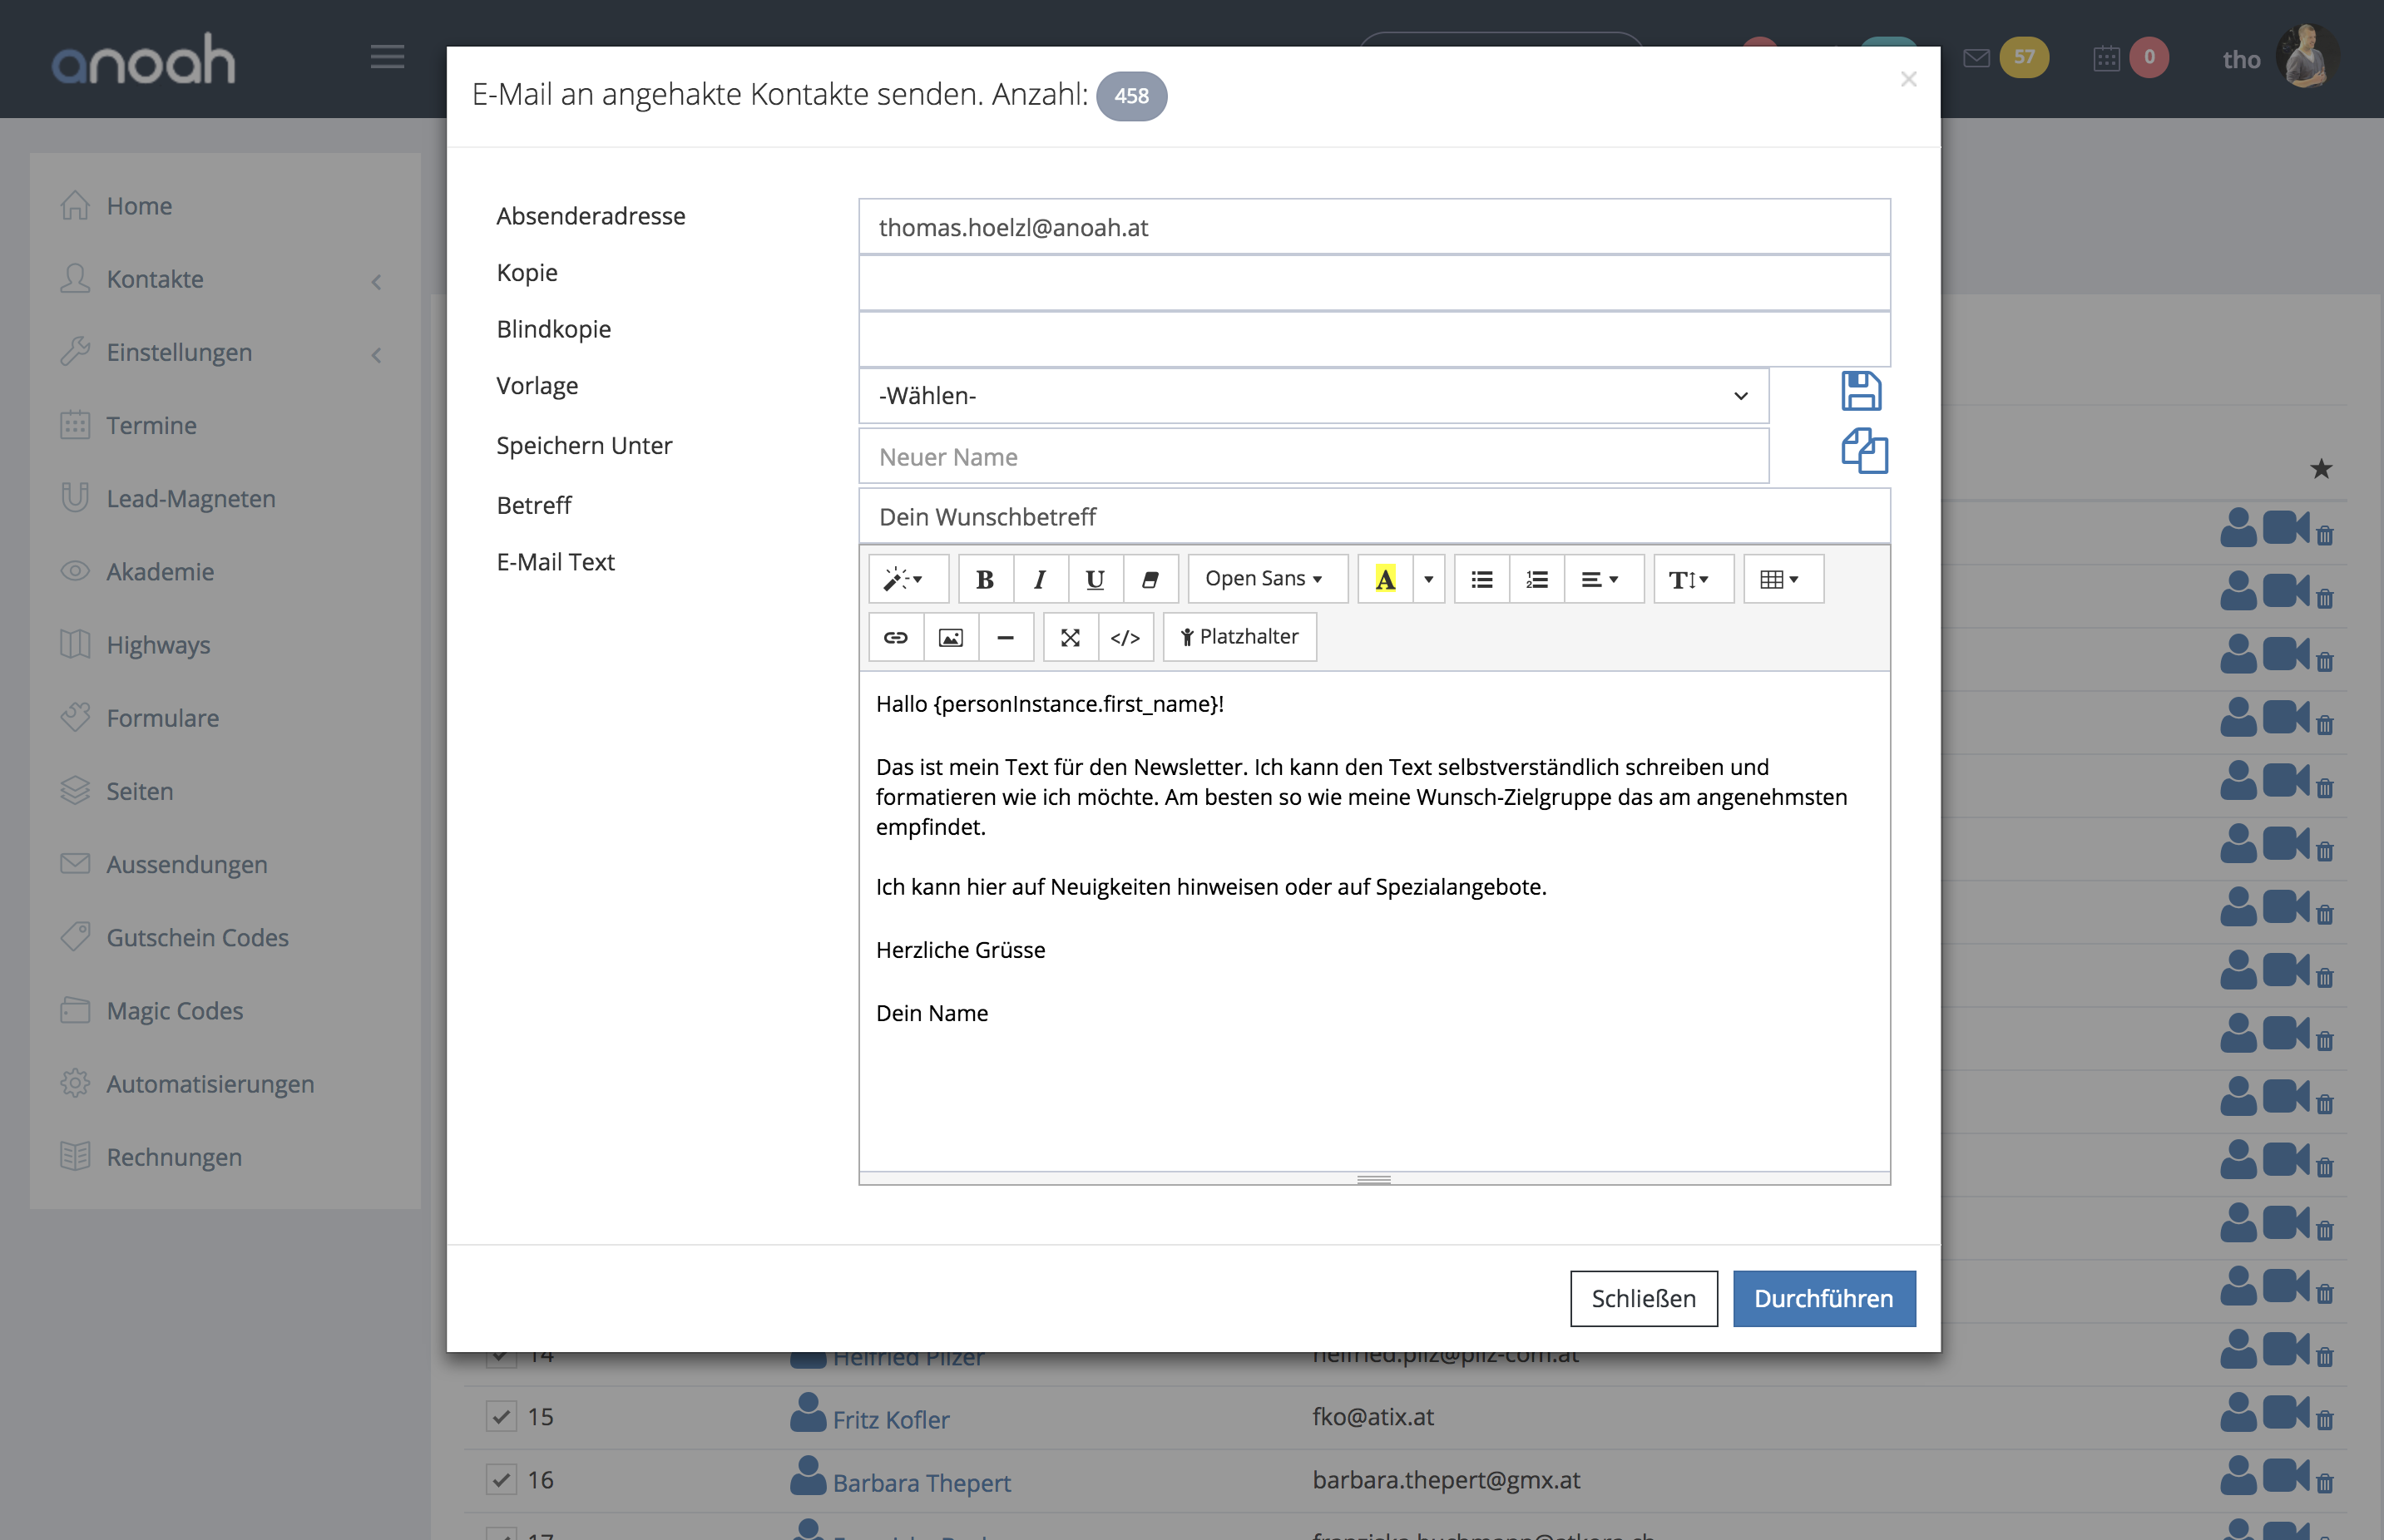The image size is (2384, 1540).
Task: Click the Durchführen button
Action: tap(1823, 1298)
